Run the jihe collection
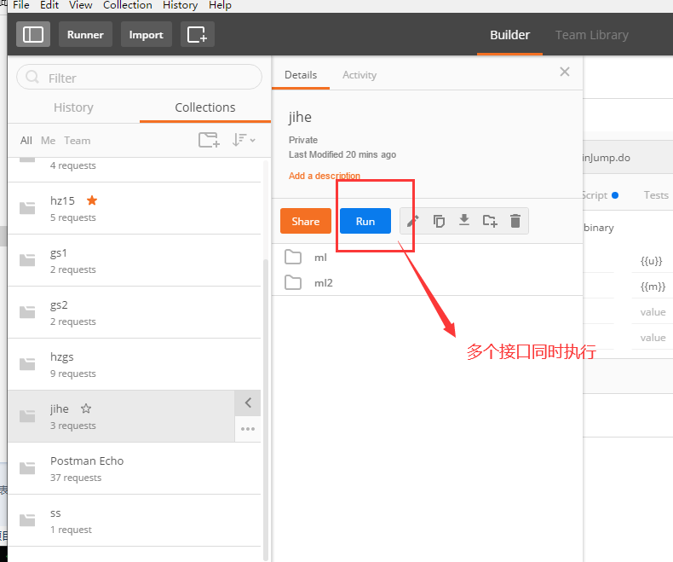673x562 pixels. pos(365,221)
